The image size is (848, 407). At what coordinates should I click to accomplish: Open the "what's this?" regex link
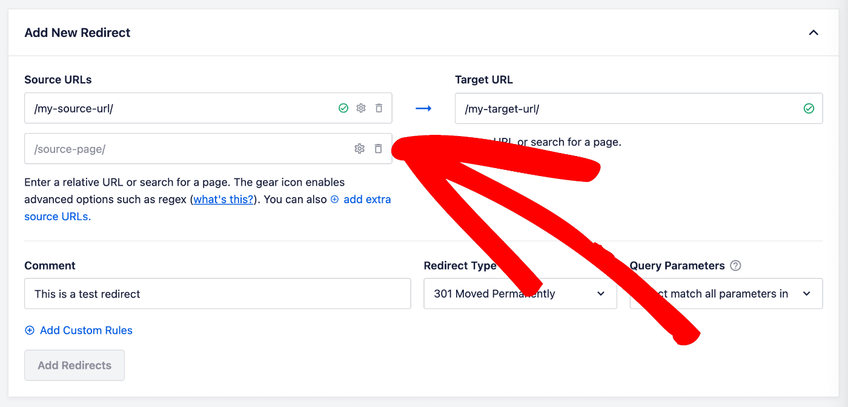coord(224,199)
